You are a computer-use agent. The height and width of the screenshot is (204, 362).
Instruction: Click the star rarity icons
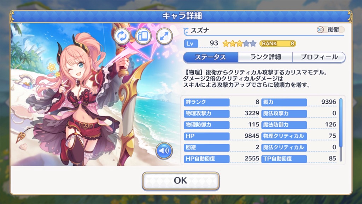pyautogui.click(x=239, y=43)
